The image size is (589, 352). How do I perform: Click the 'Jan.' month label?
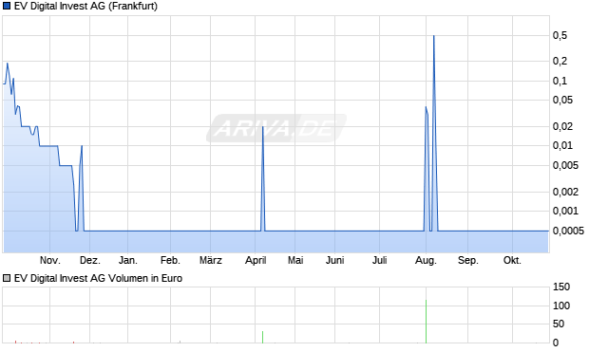coord(127,260)
